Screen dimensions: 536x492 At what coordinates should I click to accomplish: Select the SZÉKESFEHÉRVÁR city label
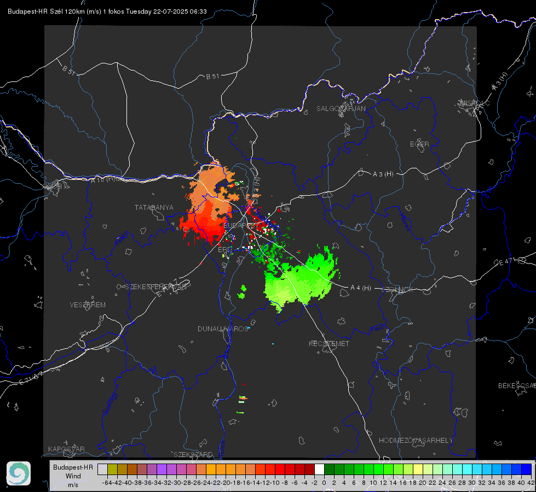(156, 286)
